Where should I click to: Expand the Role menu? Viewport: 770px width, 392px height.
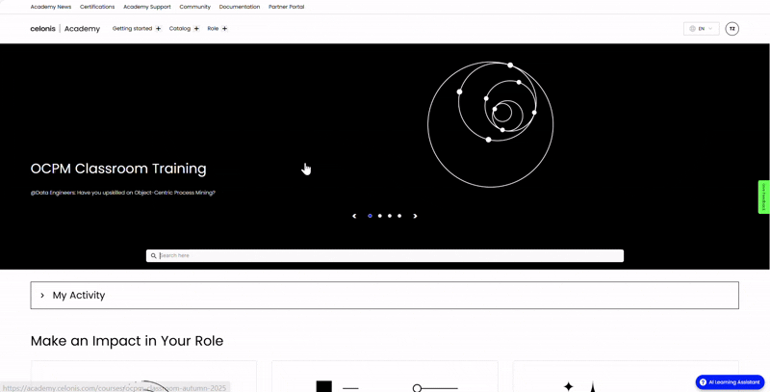[218, 29]
